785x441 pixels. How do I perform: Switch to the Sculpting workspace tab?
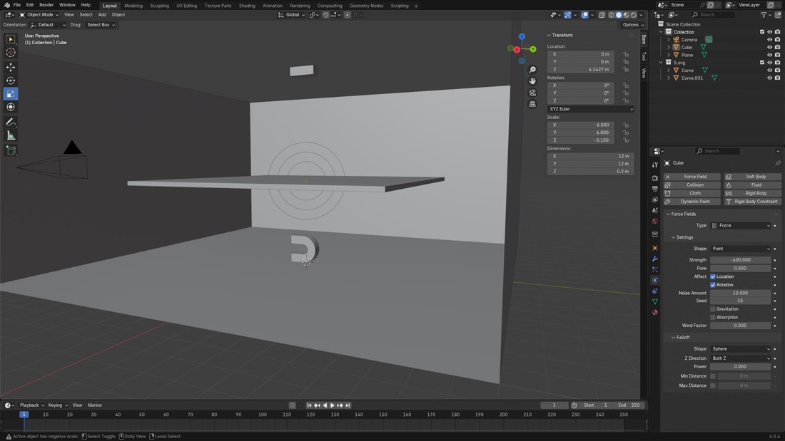(x=159, y=6)
